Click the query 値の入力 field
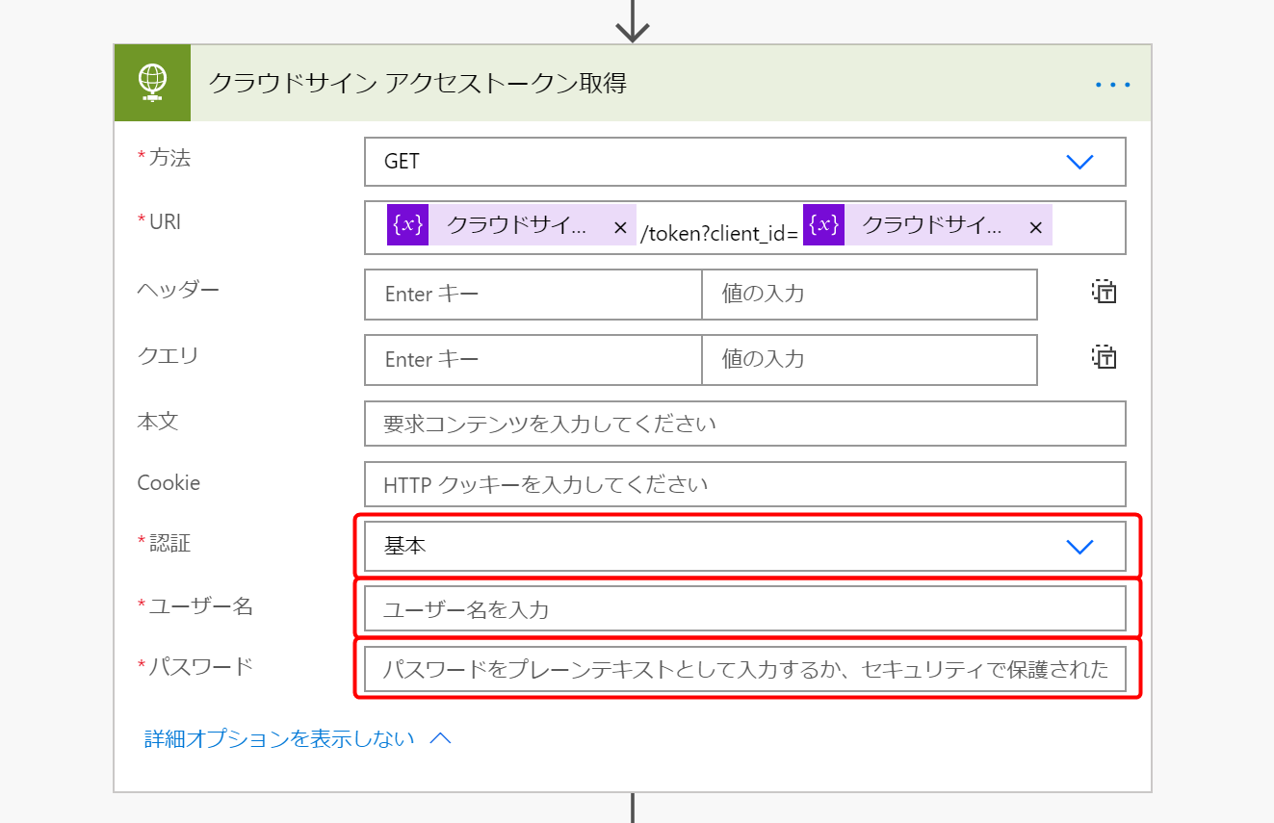This screenshot has height=823, width=1274. click(870, 359)
